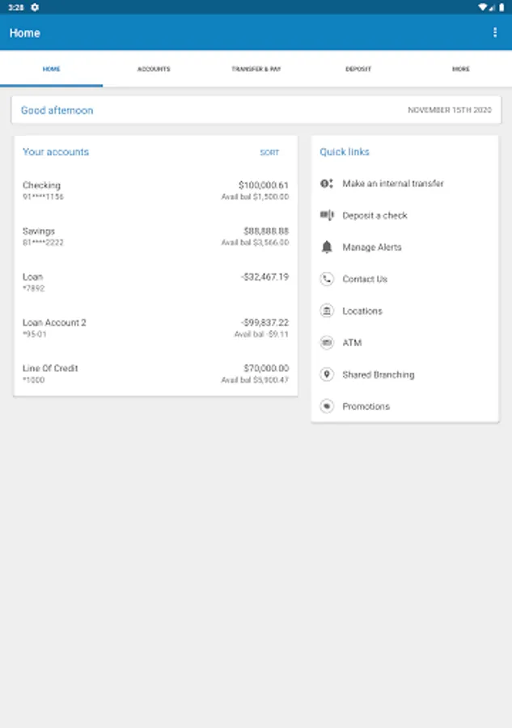Open Manage Alerts link
Image resolution: width=512 pixels, height=728 pixels.
point(404,247)
